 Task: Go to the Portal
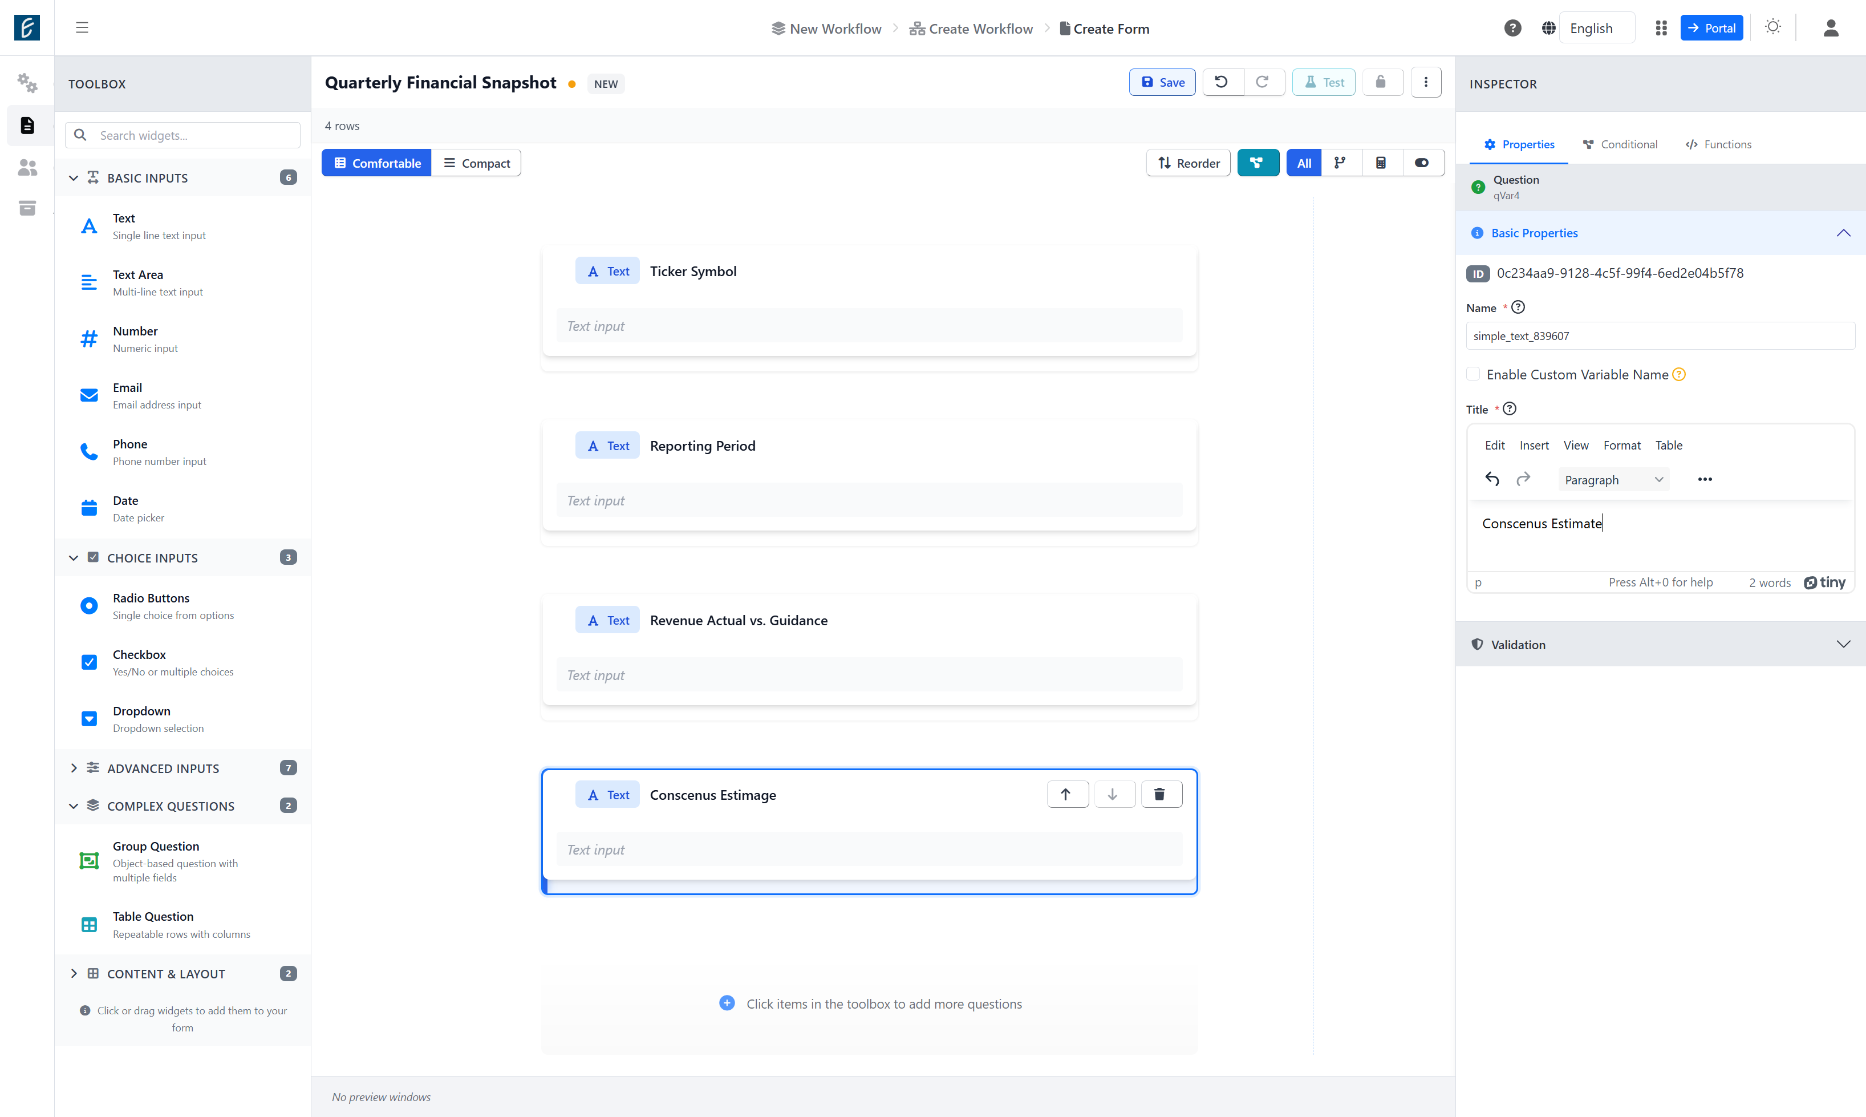(1711, 28)
